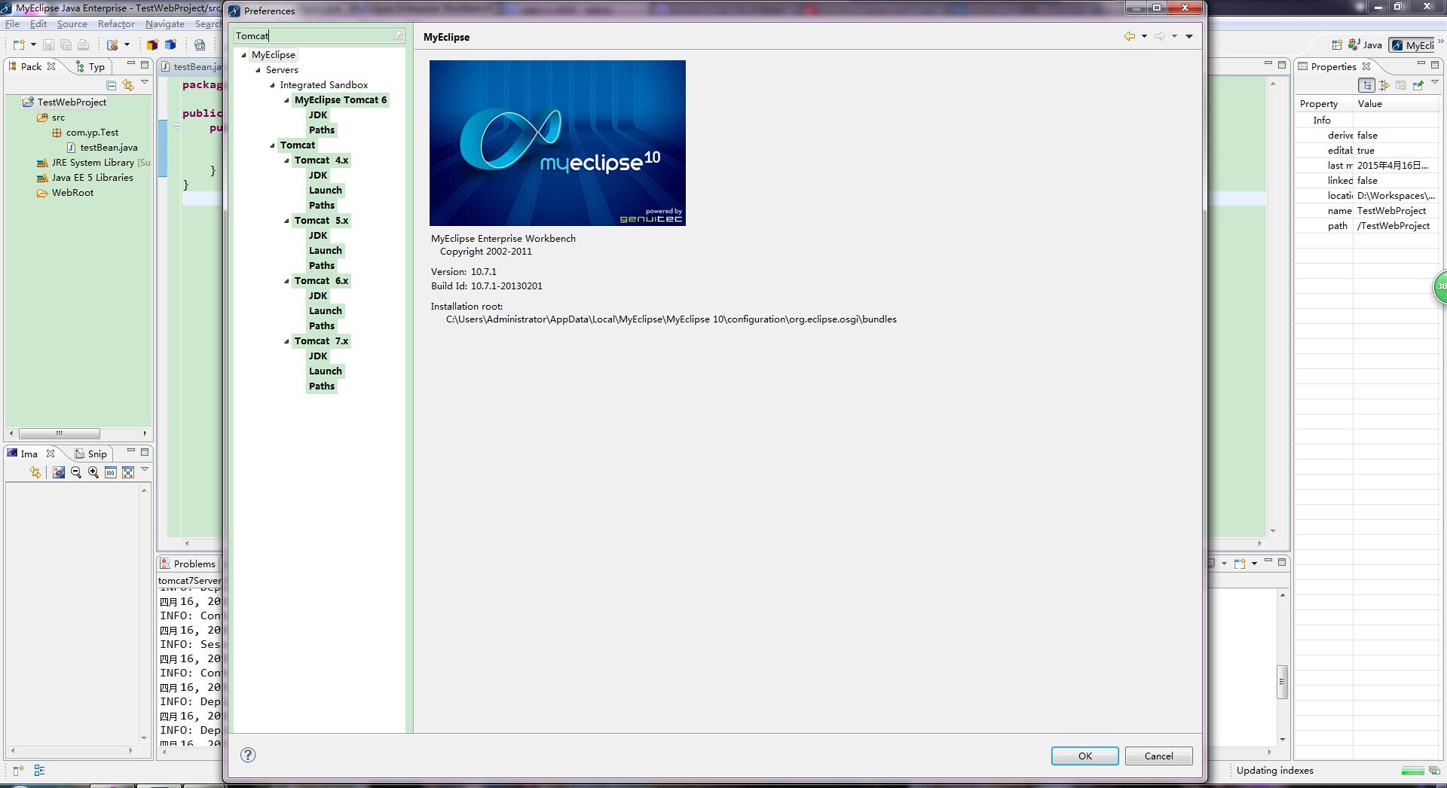Image resolution: width=1447 pixels, height=788 pixels.
Task: Fit image to window in Image Preview
Action: [x=128, y=472]
